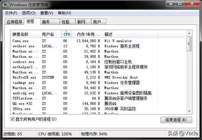
Task: Sort by CPU column header
Action: point(67,34)
